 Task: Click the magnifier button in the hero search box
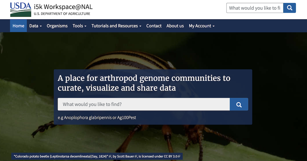[239, 104]
